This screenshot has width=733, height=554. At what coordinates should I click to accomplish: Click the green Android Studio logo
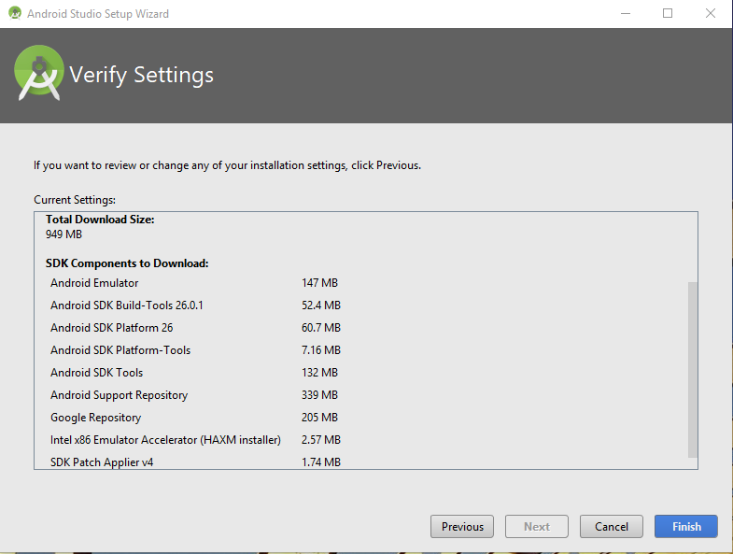click(39, 74)
